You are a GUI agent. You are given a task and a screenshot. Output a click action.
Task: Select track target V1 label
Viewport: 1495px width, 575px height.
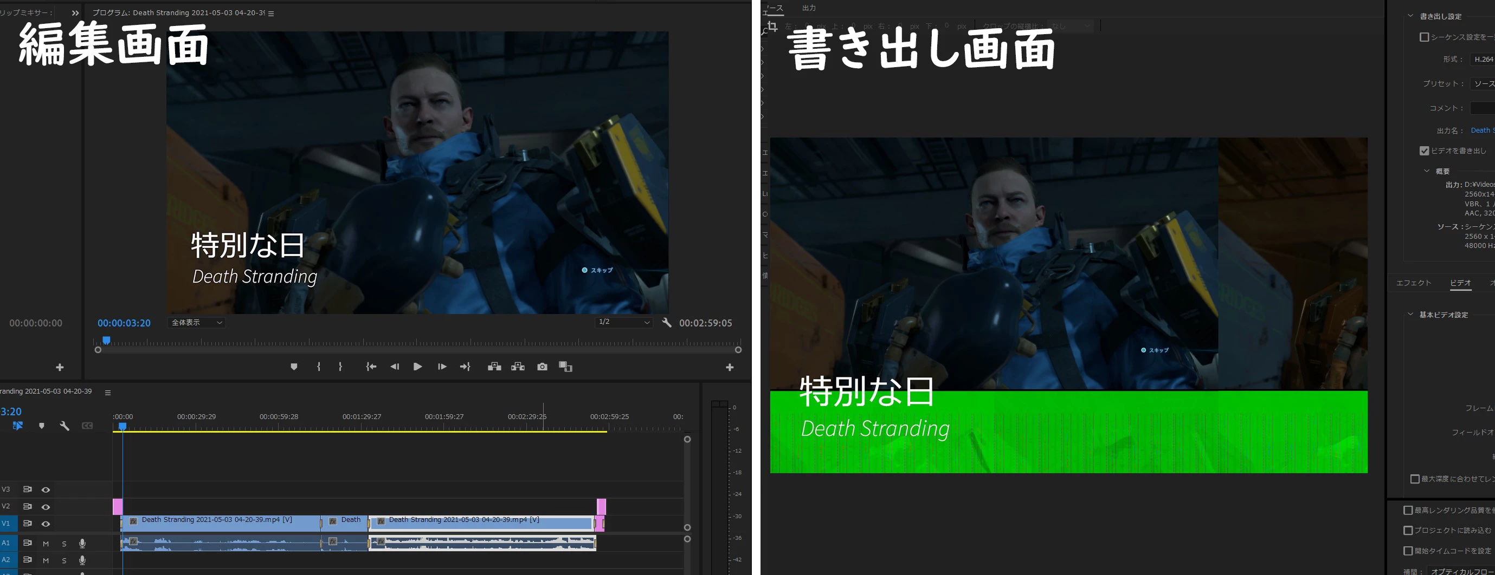[x=6, y=524]
